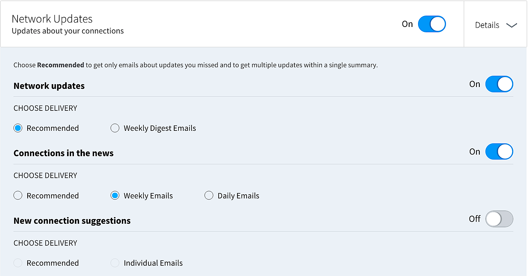This screenshot has height=276, width=528.
Task: Toggle the main Network Updates switch
Action: coord(432,24)
